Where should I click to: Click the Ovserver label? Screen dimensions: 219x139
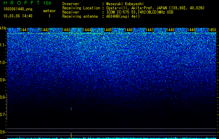tap(71, 4)
